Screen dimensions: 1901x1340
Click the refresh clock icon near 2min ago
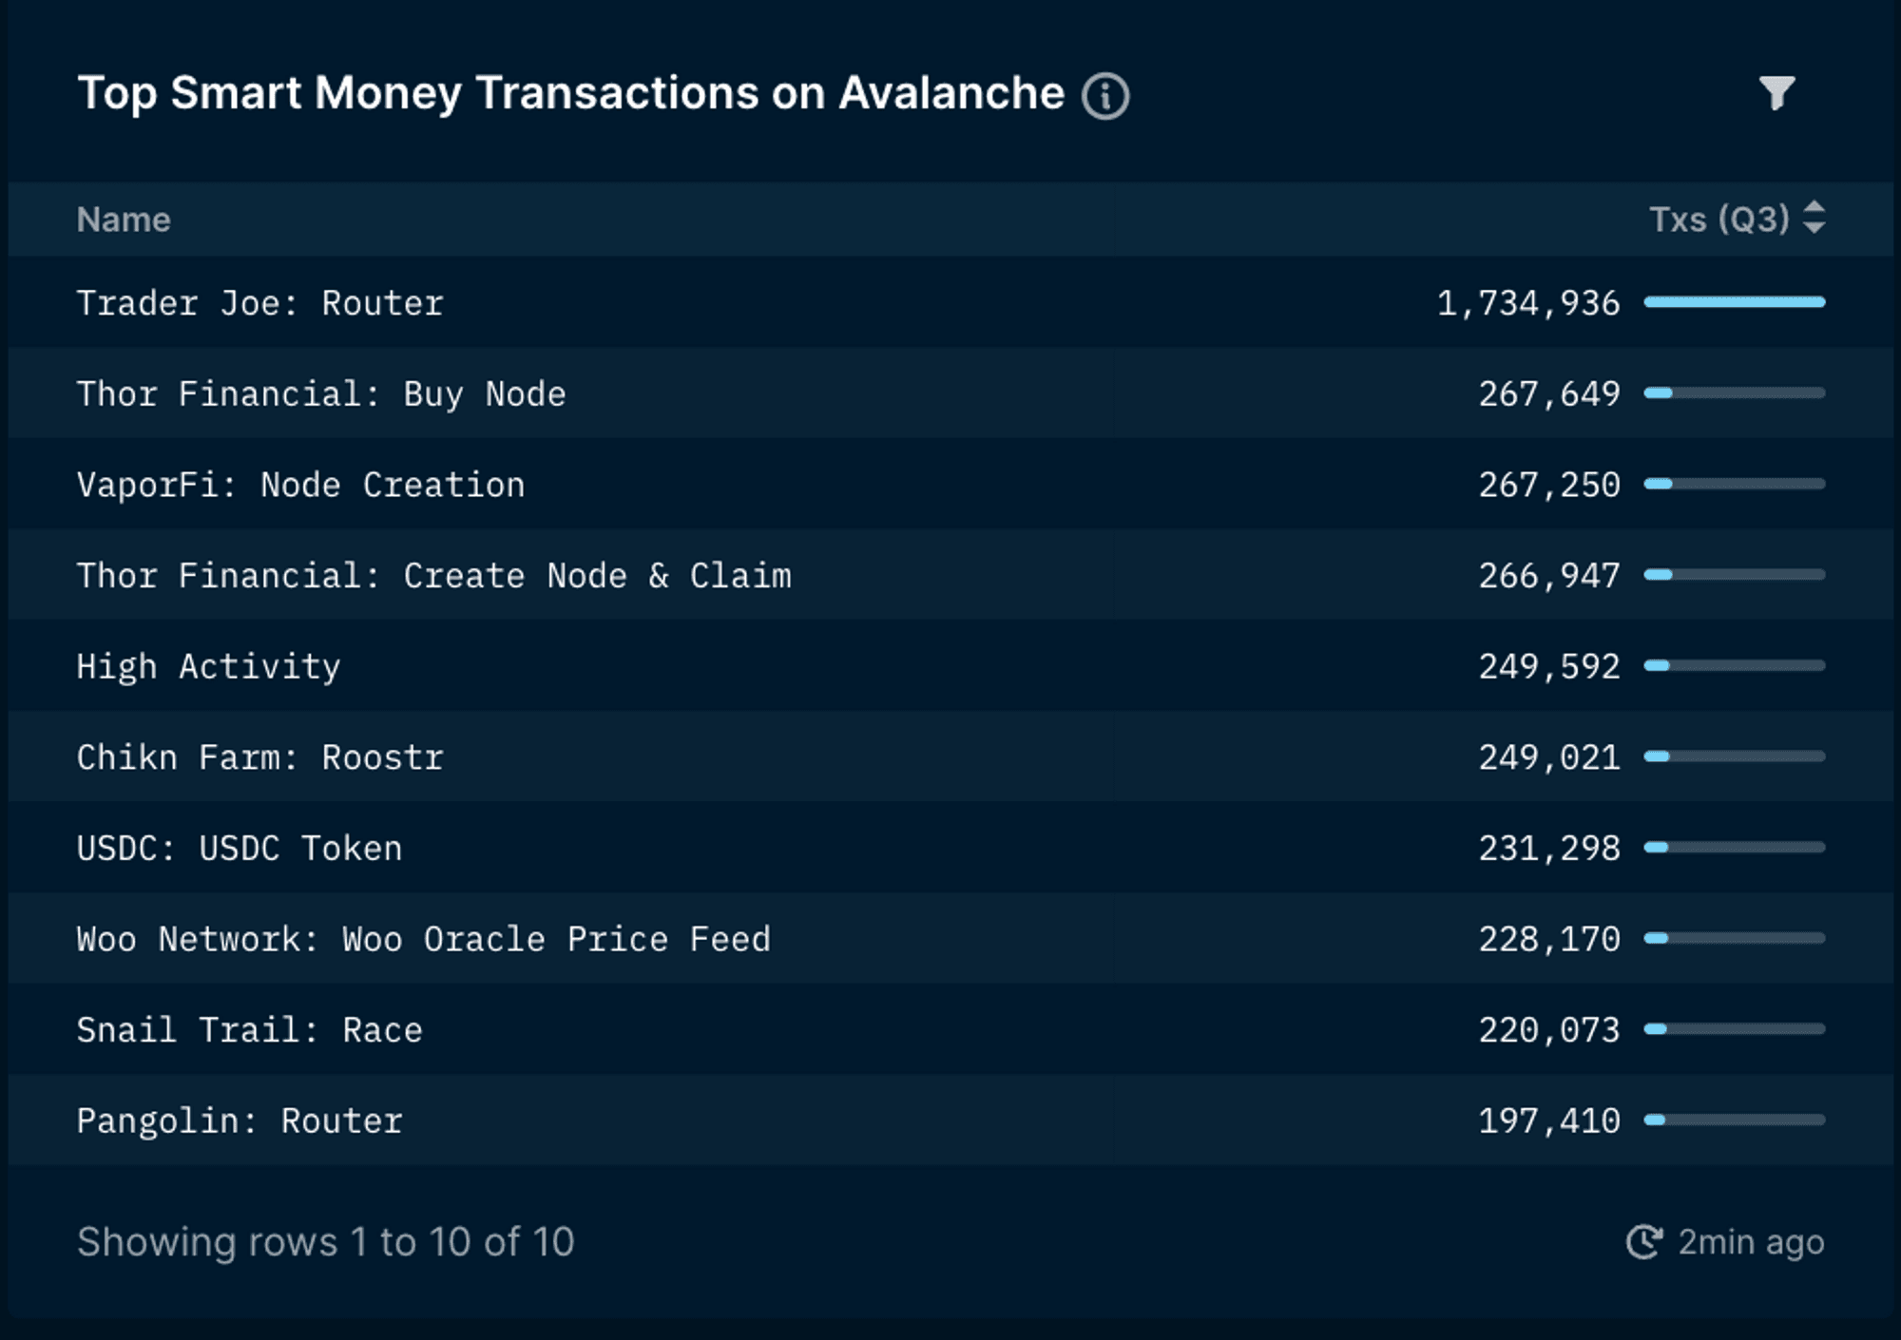(x=1644, y=1241)
